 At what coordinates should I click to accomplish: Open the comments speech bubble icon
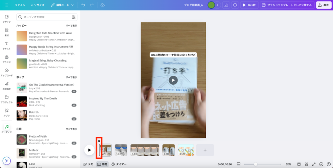click(235, 5)
